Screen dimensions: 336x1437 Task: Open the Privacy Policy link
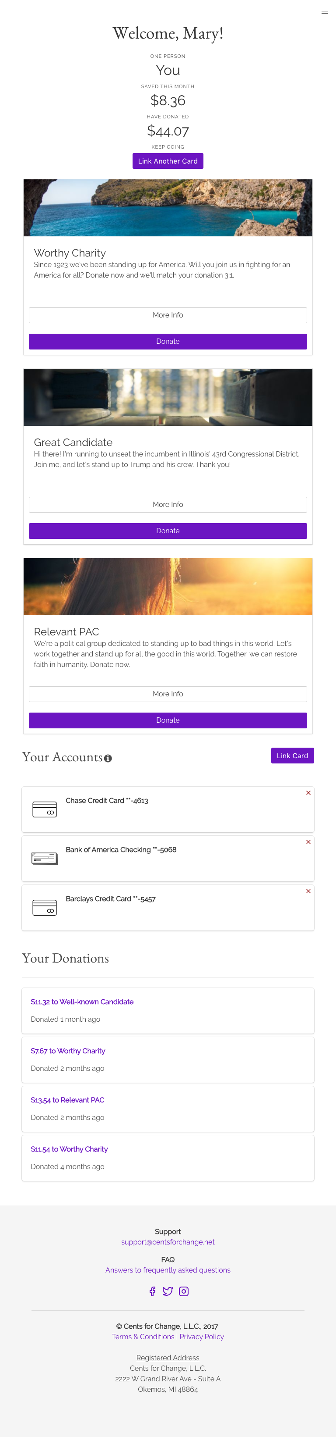point(202,1337)
